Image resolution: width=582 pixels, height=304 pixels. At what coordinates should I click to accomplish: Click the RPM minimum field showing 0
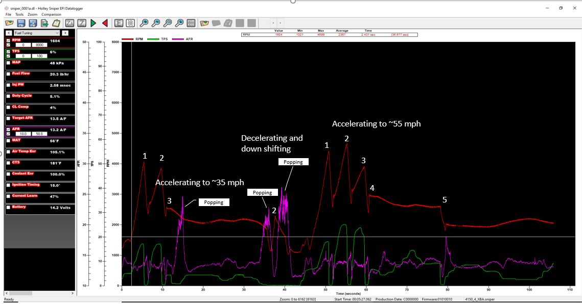pos(23,45)
